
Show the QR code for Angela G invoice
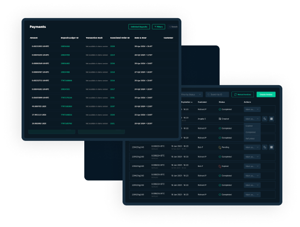pos(271,119)
